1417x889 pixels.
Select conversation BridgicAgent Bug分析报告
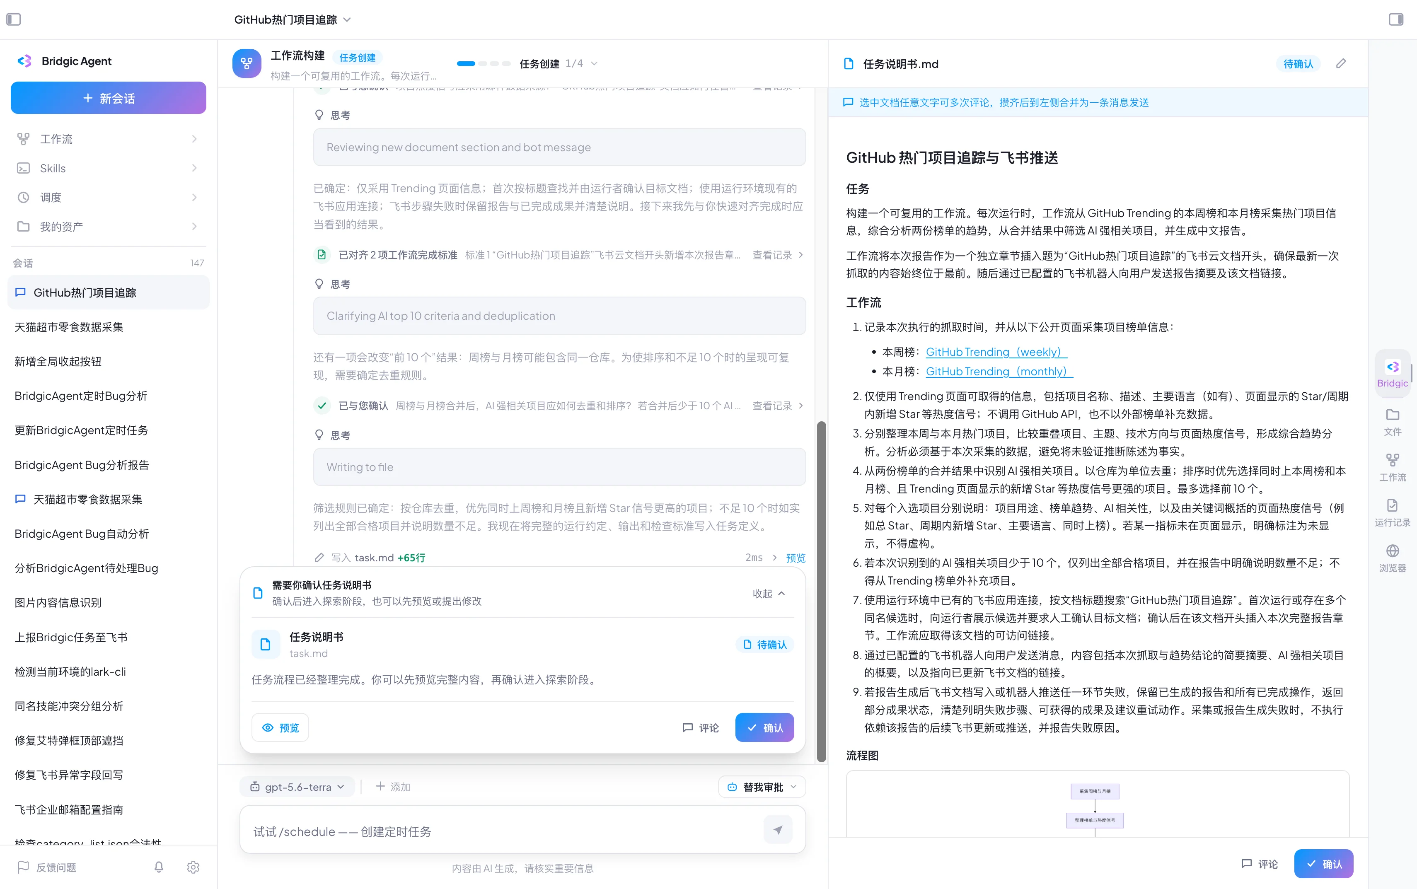click(108, 465)
